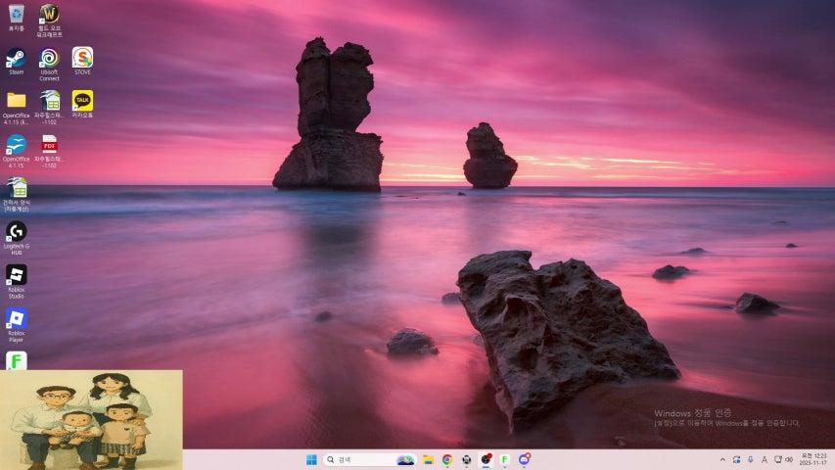
Task: Select the World of Warcraft desktop icon
Action: (49, 15)
